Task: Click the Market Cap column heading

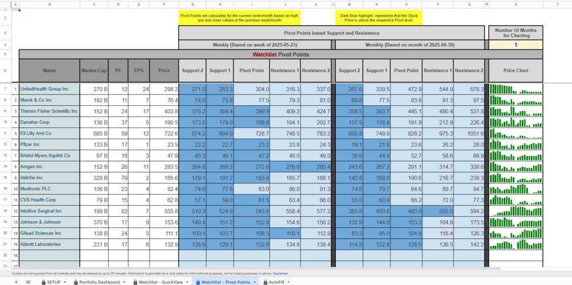Action: click(x=94, y=71)
